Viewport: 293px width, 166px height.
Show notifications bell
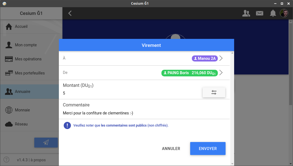(273, 13)
